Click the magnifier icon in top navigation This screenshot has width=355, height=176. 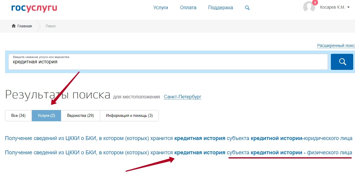[x=247, y=8]
